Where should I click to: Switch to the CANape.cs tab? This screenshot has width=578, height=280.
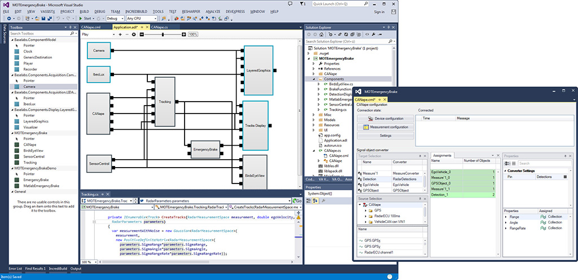[159, 27]
